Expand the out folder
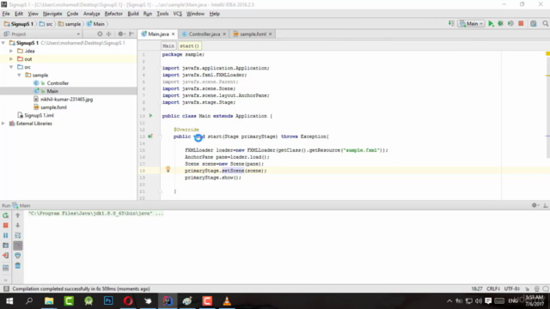The width and height of the screenshot is (550, 309). coord(11,59)
